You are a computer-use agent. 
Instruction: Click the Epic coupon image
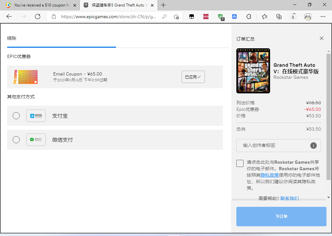(x=25, y=77)
